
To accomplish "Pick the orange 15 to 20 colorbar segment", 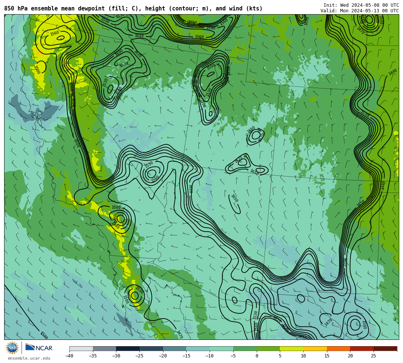I will [x=338, y=348].
